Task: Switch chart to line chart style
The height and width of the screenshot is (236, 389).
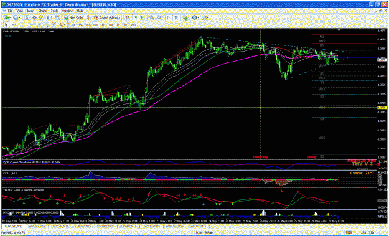Action: 143,17
